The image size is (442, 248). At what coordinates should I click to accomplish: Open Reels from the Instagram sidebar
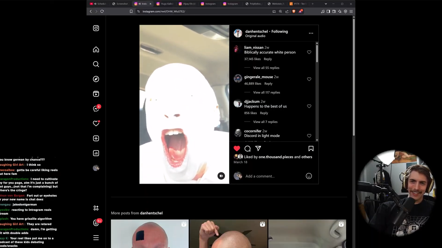(x=96, y=94)
